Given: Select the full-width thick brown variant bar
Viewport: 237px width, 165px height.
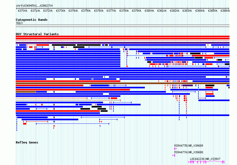Looking at the screenshot, I should click(x=122, y=83).
